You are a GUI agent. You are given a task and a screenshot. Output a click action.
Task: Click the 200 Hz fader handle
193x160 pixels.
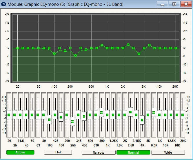click(67, 115)
